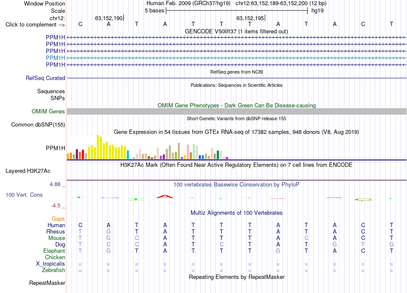Open the H3K27Ac Mark track title
407x293 pixels.
(x=236, y=165)
